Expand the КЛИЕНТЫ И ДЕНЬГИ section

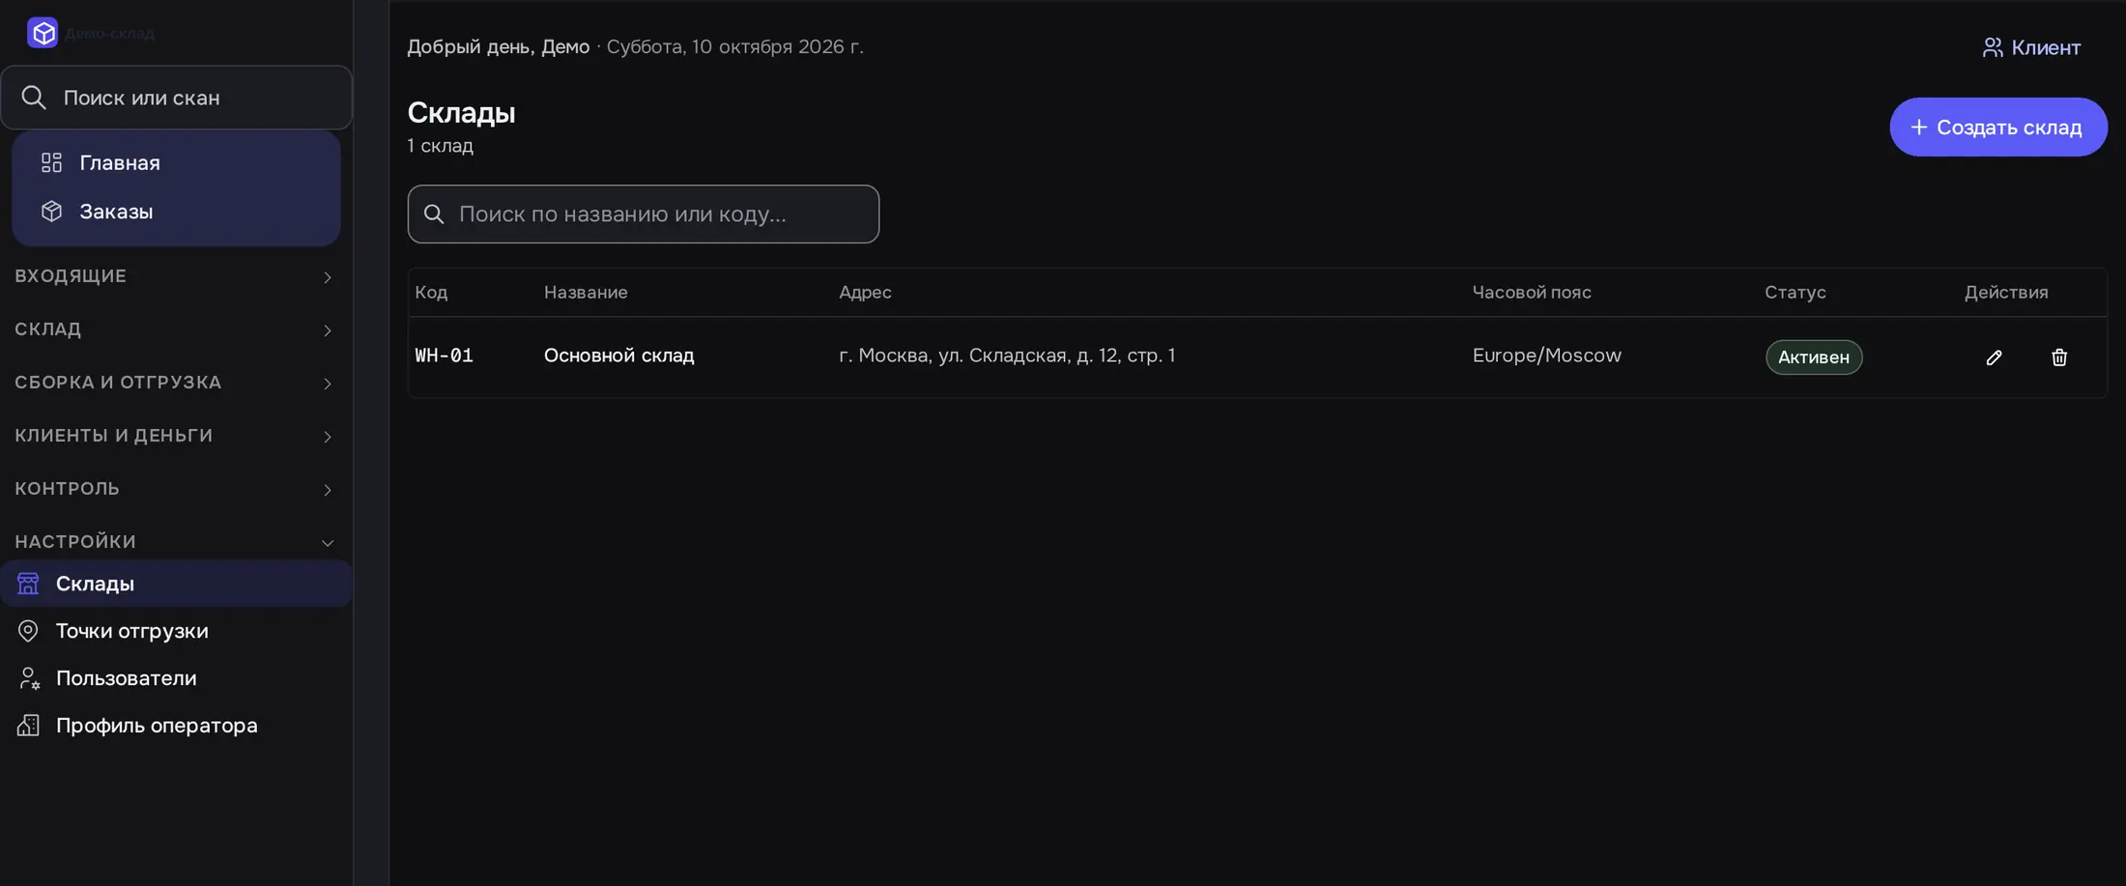pos(176,436)
